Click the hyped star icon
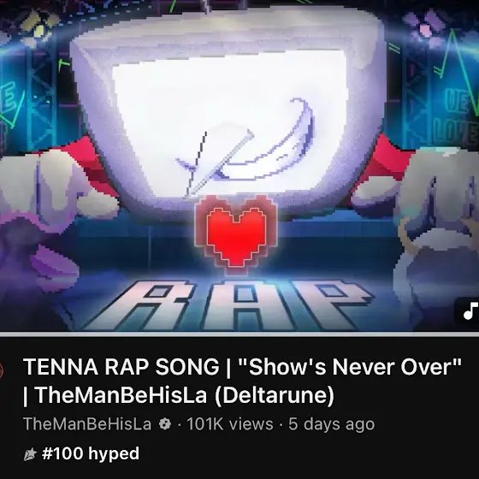Screen dimensions: 479x479 pos(31,453)
